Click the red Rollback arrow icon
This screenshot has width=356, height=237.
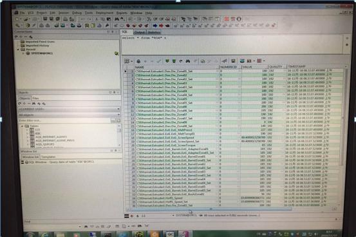click(161, 26)
